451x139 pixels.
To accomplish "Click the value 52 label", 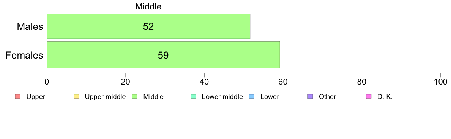I will click(x=148, y=26).
